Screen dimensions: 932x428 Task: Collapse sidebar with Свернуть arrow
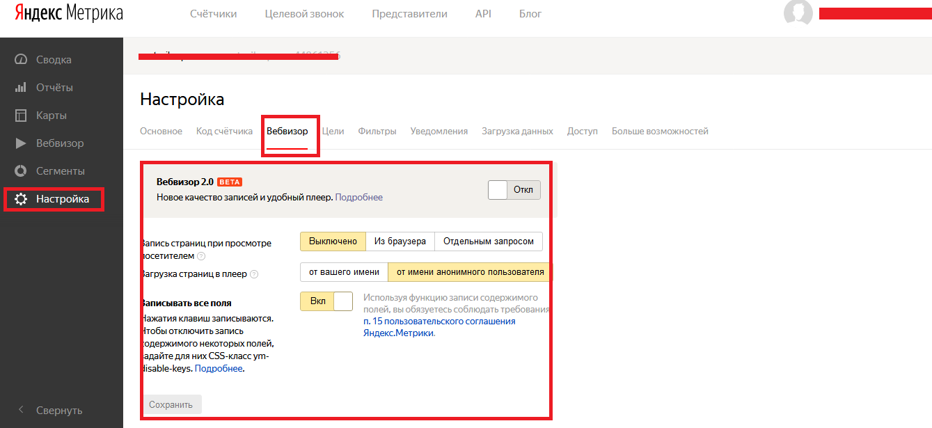pos(21,410)
